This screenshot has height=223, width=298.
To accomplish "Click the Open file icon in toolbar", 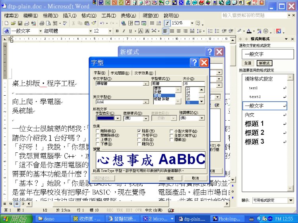I will coord(13,23).
